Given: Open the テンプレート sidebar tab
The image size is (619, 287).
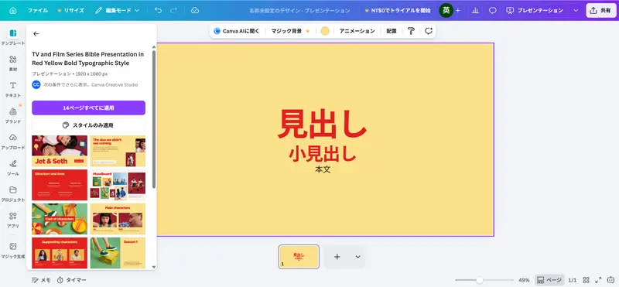Looking at the screenshot, I should coord(13,36).
